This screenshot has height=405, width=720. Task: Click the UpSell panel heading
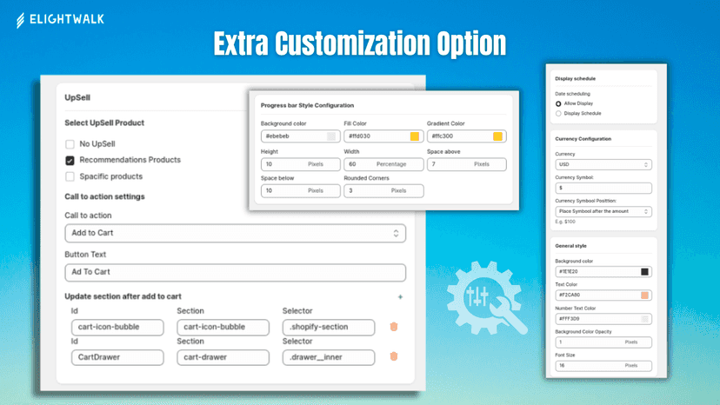click(77, 97)
